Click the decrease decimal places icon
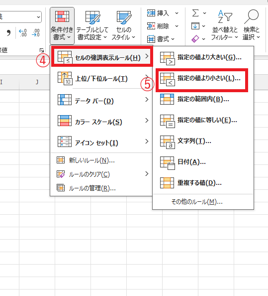The width and height of the screenshot is (268, 296). pos(36,33)
